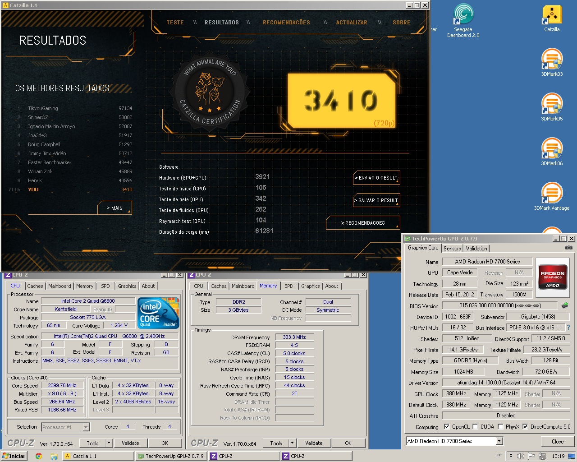Screen dimensions: 577x462
Task: Click OK in right CPU-Z window
Action: coord(348,443)
